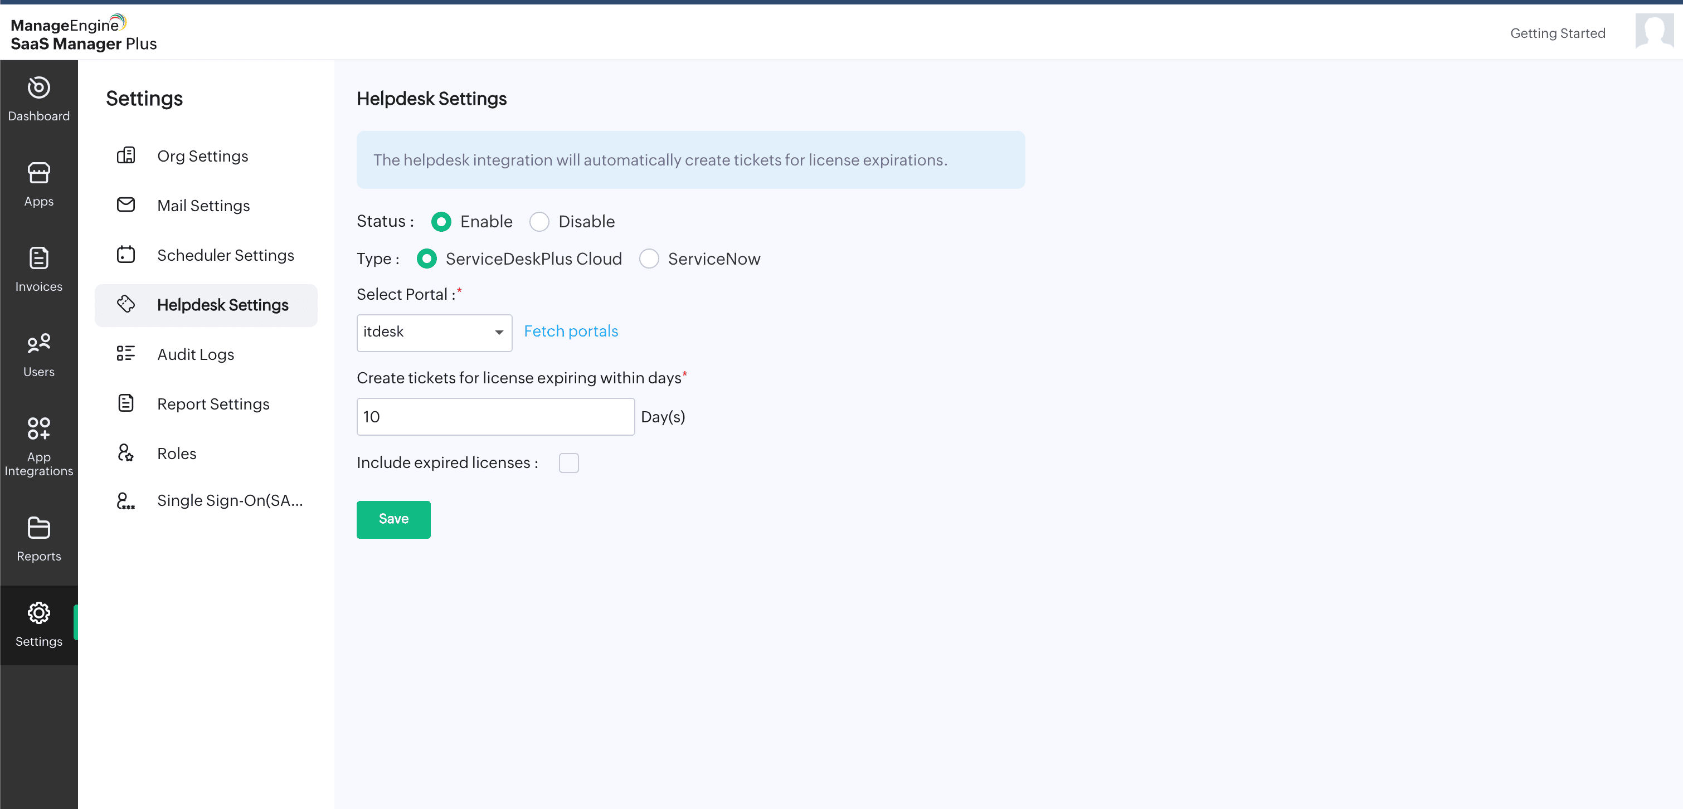Click the user profile avatar at top right
This screenshot has width=1683, height=809.
[x=1653, y=31]
